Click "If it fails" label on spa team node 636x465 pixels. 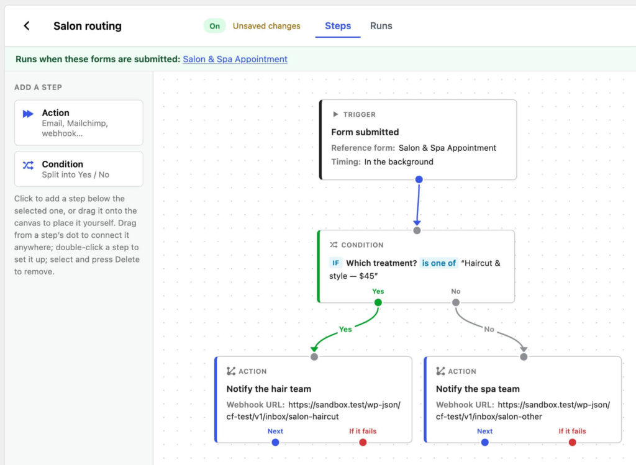[572, 431]
